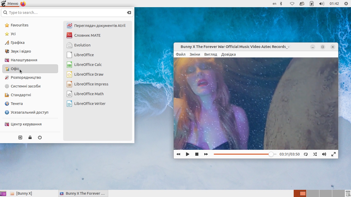Open the Wi-Fi network indicator
The width and height of the screenshot is (351, 197).
(292, 4)
